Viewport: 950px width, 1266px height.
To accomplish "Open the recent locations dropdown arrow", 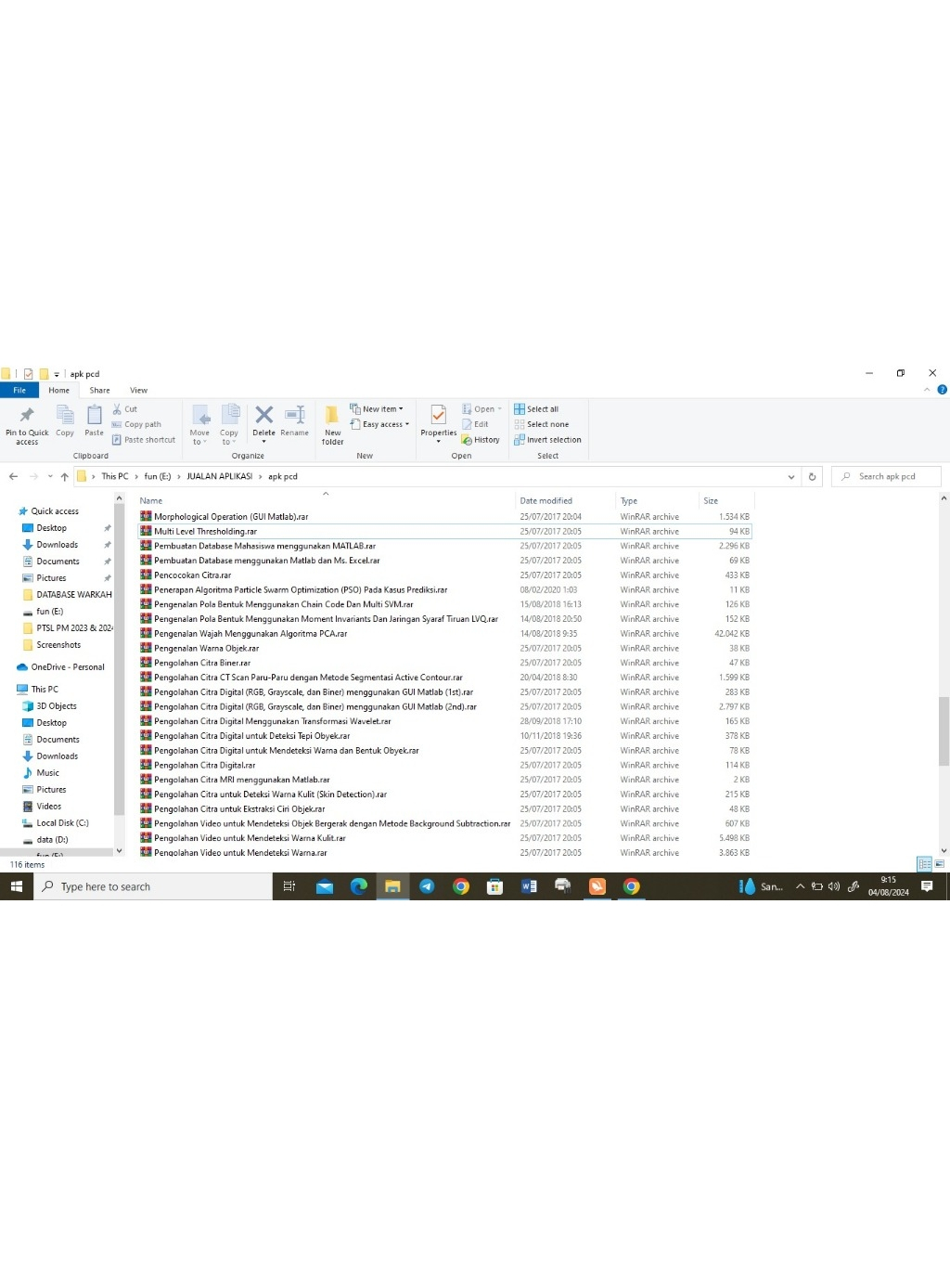I will 50,476.
